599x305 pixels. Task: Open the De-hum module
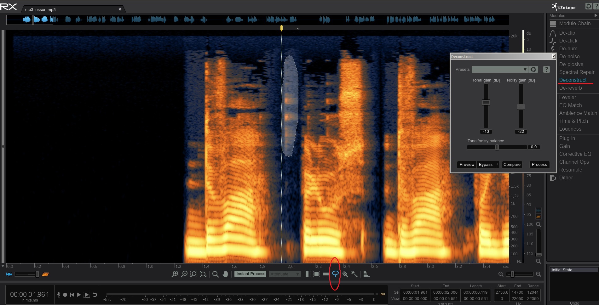click(x=568, y=48)
